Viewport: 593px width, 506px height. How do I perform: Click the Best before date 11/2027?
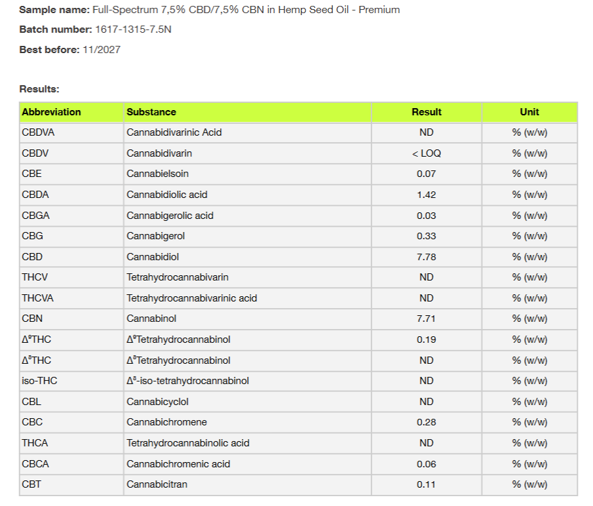pos(102,50)
